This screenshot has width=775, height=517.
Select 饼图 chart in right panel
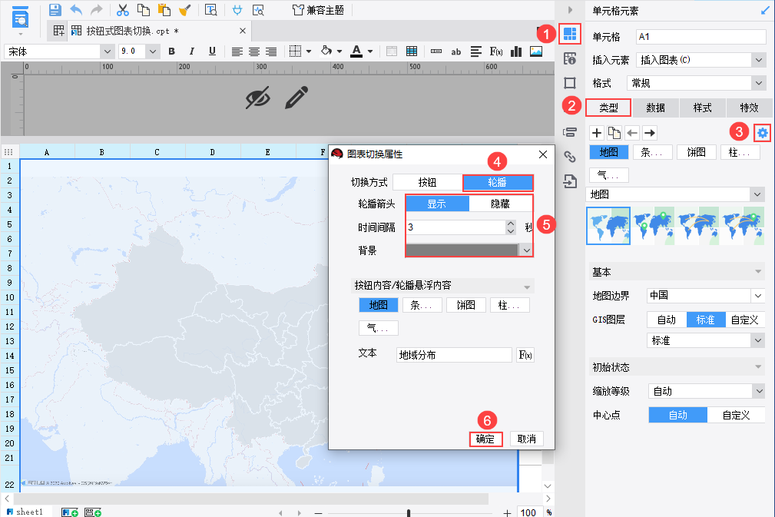[696, 152]
